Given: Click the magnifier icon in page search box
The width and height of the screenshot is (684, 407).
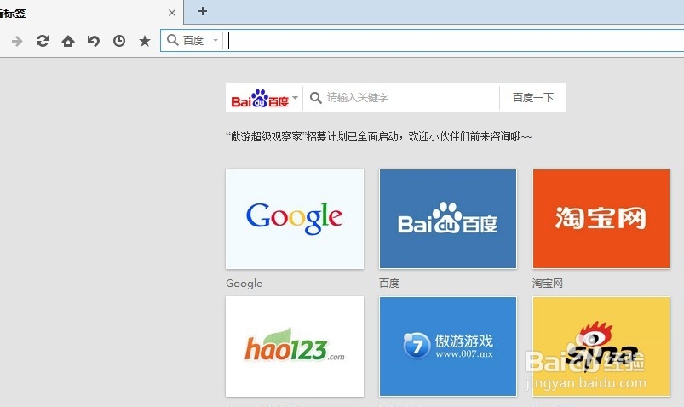Looking at the screenshot, I should click(x=315, y=98).
